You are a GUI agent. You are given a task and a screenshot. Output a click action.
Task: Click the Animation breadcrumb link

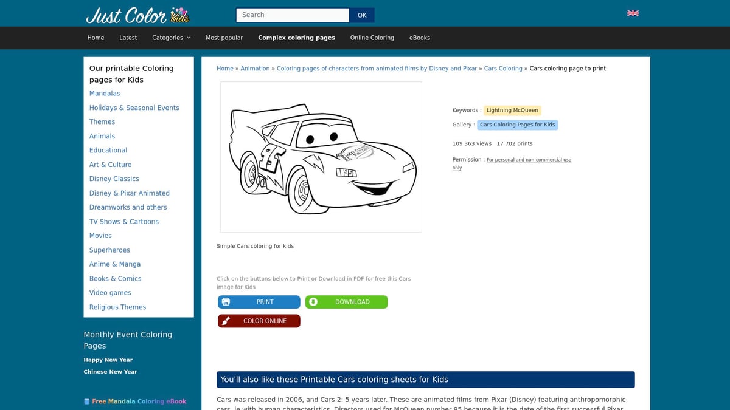coord(255,68)
